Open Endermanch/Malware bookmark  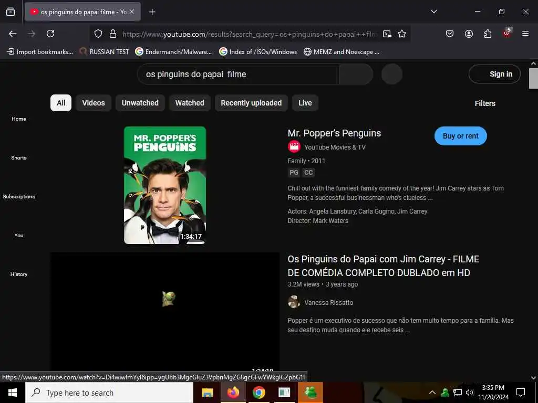click(x=173, y=52)
